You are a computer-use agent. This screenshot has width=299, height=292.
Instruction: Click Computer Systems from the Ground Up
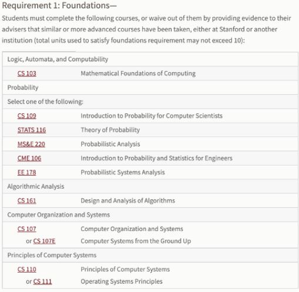136,241
